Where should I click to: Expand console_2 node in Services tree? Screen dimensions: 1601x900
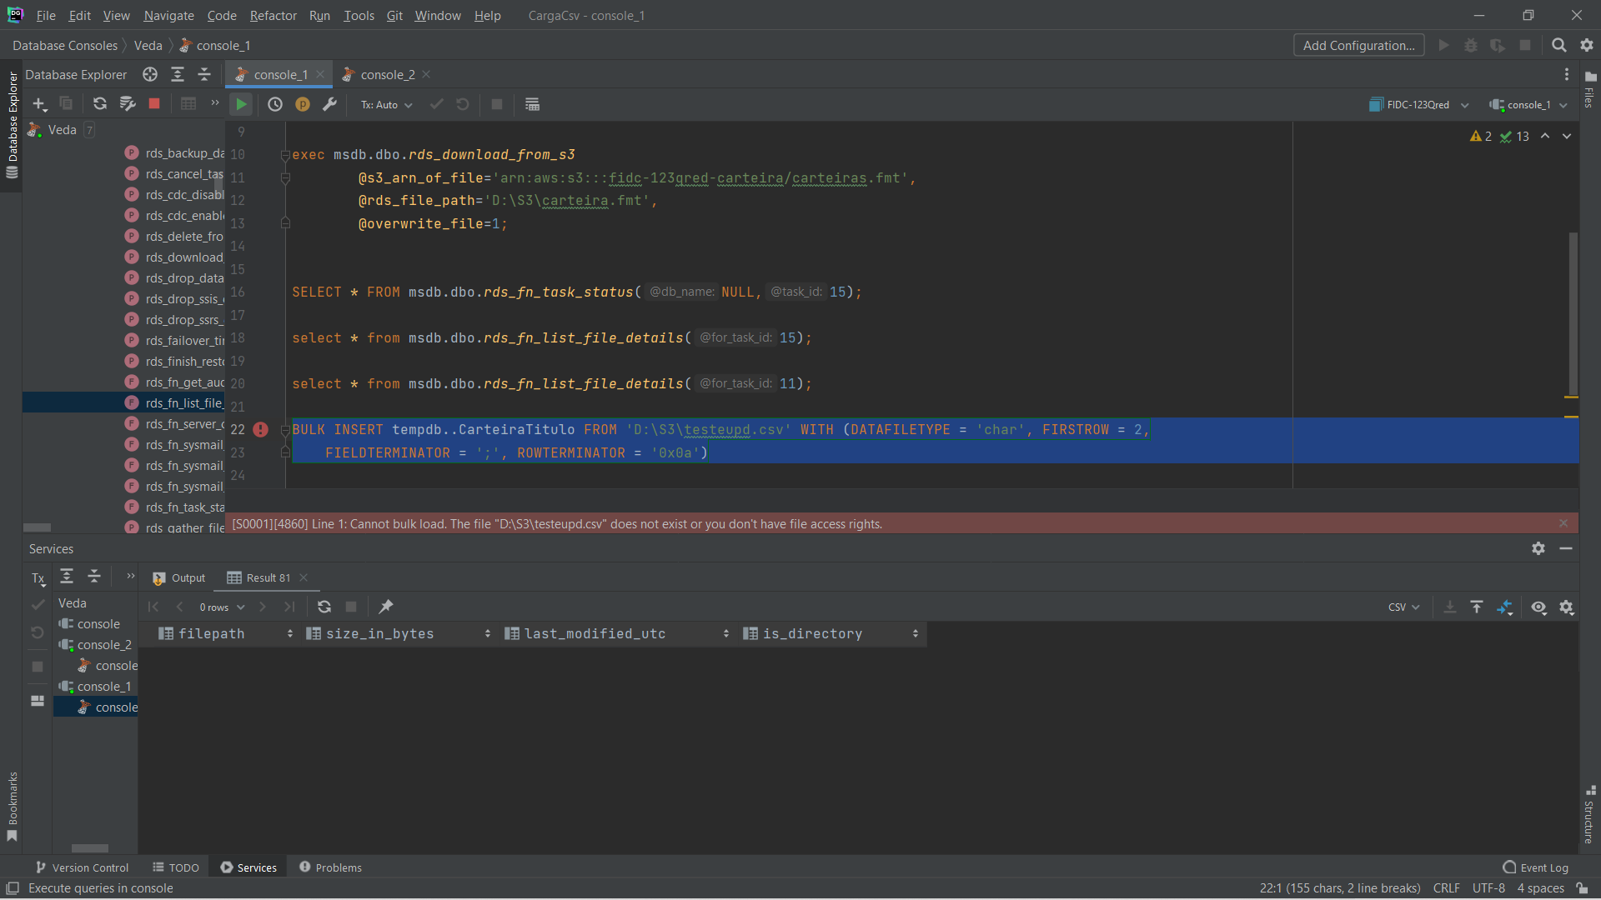[104, 644]
